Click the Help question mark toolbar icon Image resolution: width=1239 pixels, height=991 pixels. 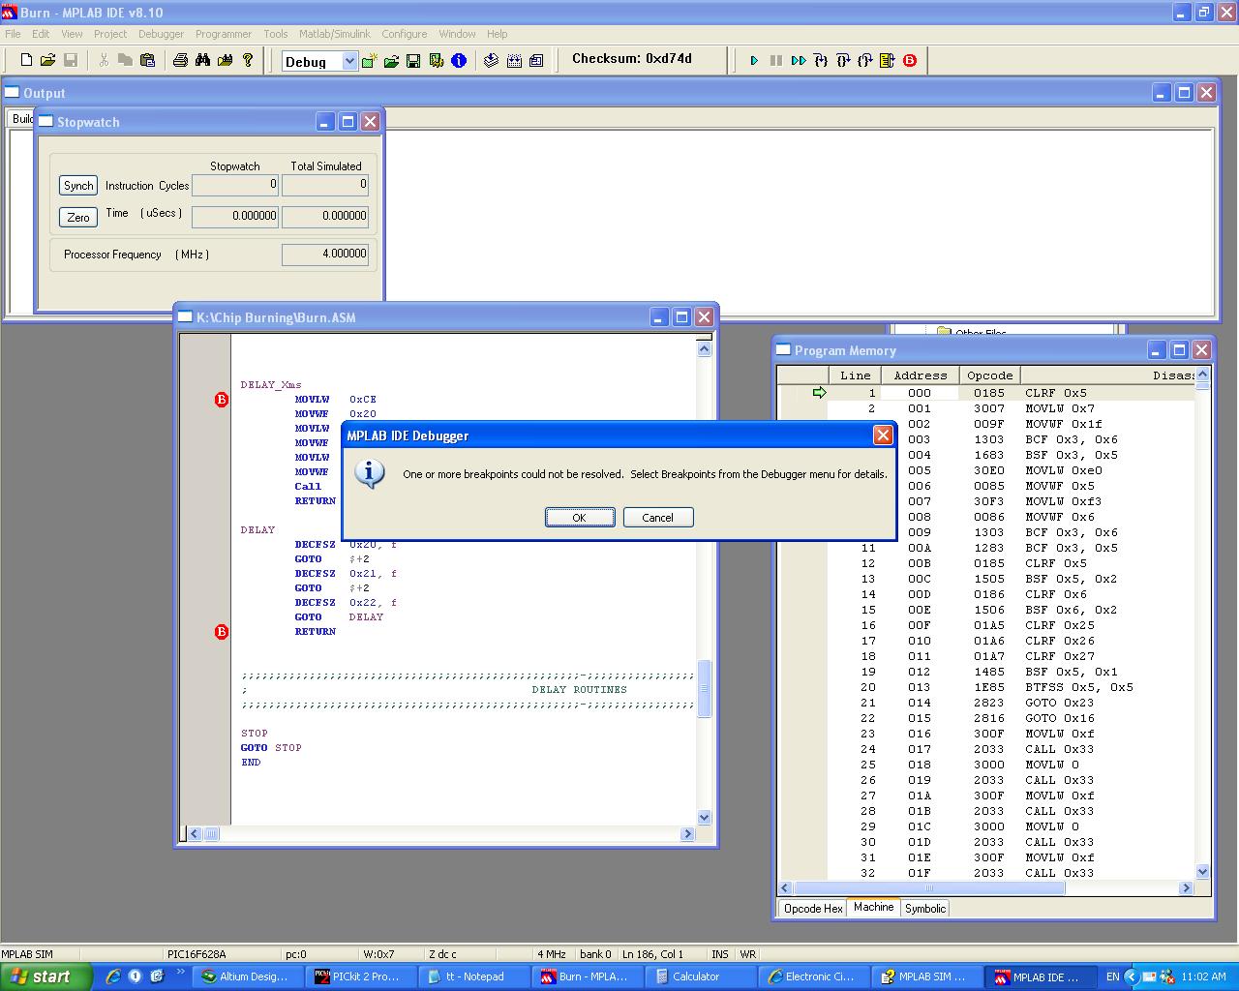click(x=248, y=60)
